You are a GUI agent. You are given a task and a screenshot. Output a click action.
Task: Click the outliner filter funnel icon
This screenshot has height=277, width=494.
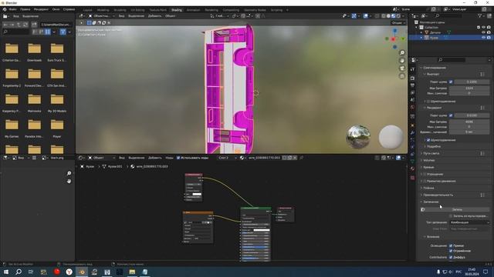pos(480,15)
